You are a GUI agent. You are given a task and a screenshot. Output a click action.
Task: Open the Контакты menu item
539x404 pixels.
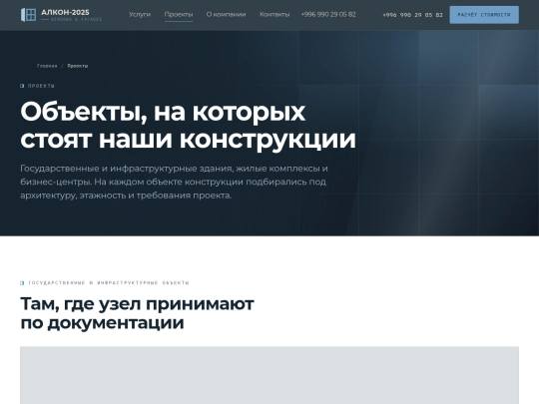click(x=274, y=14)
